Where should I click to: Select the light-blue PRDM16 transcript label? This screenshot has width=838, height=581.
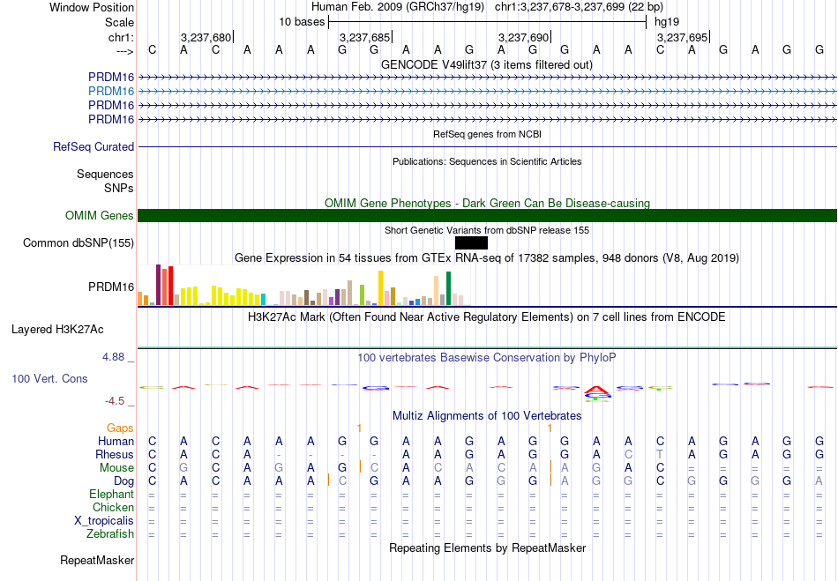click(111, 91)
